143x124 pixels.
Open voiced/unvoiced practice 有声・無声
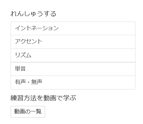pos(73,82)
